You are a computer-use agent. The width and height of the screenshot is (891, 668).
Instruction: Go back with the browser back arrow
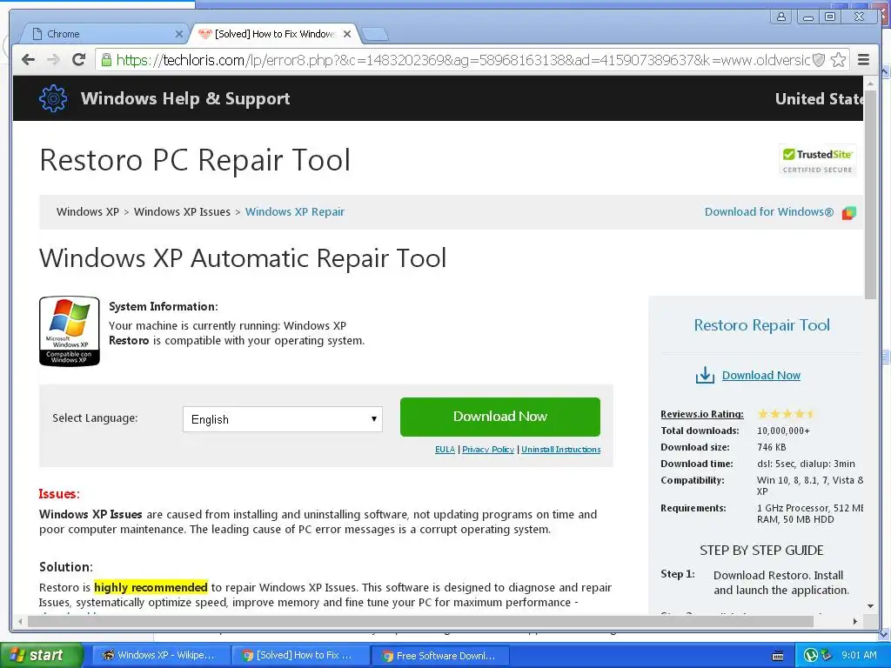tap(28, 60)
